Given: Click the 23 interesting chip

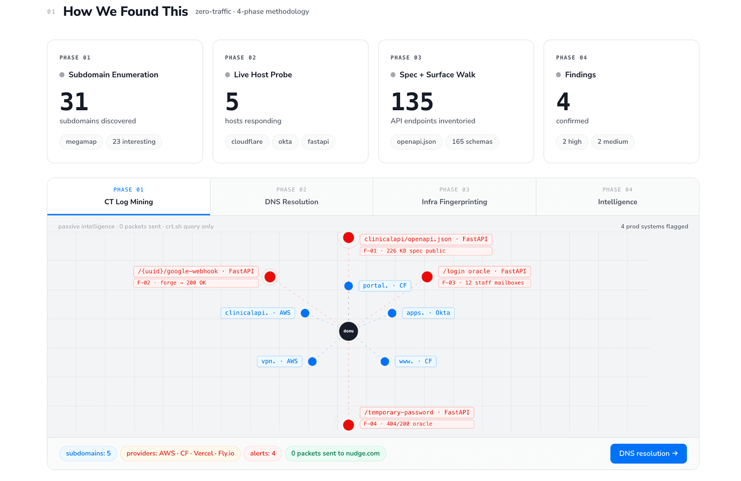Looking at the screenshot, I should (x=134, y=142).
